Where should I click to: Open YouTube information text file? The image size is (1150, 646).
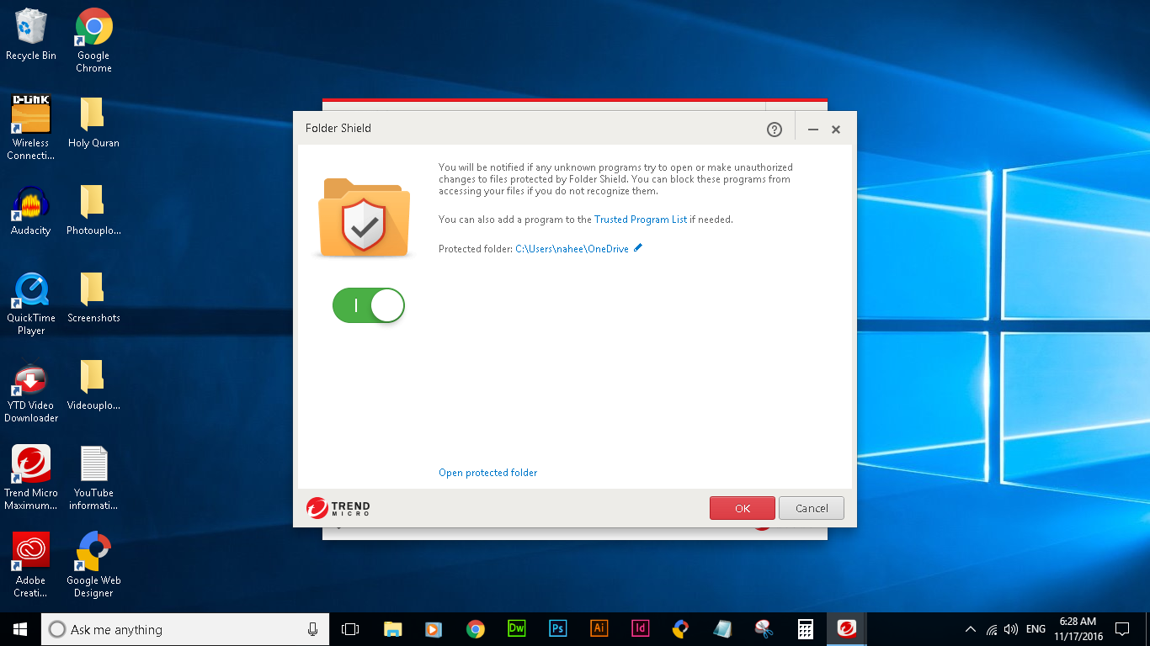pos(93,478)
